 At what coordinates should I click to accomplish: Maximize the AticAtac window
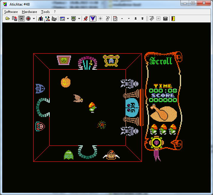tap(193, 3)
